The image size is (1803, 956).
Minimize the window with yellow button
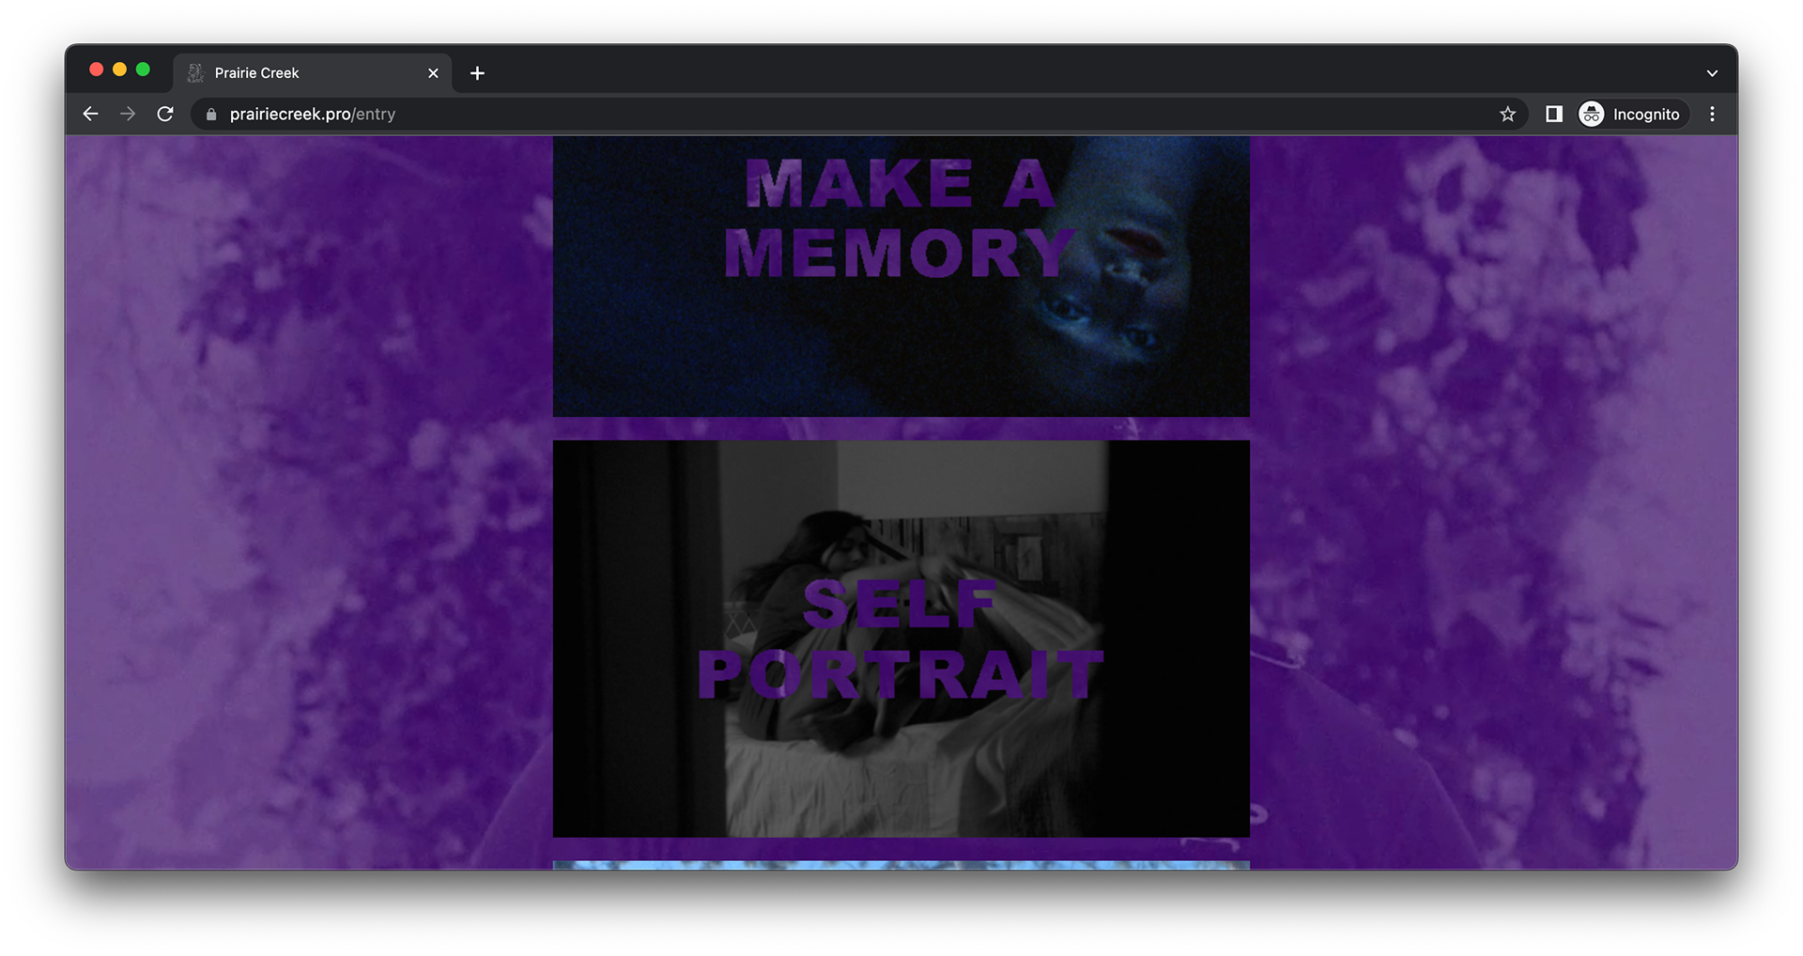tap(119, 69)
